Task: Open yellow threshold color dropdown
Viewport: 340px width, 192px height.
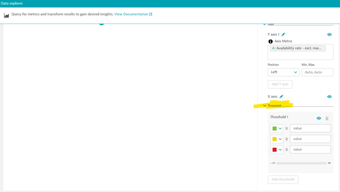Action: 277,139
